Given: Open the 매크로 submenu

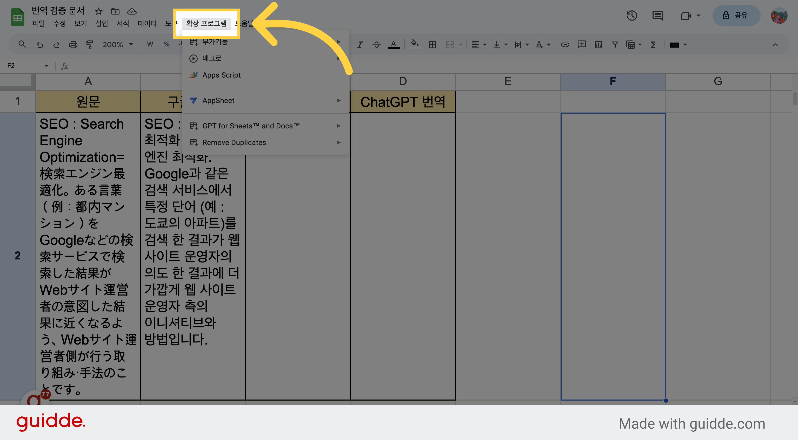Looking at the screenshot, I should tap(265, 58).
